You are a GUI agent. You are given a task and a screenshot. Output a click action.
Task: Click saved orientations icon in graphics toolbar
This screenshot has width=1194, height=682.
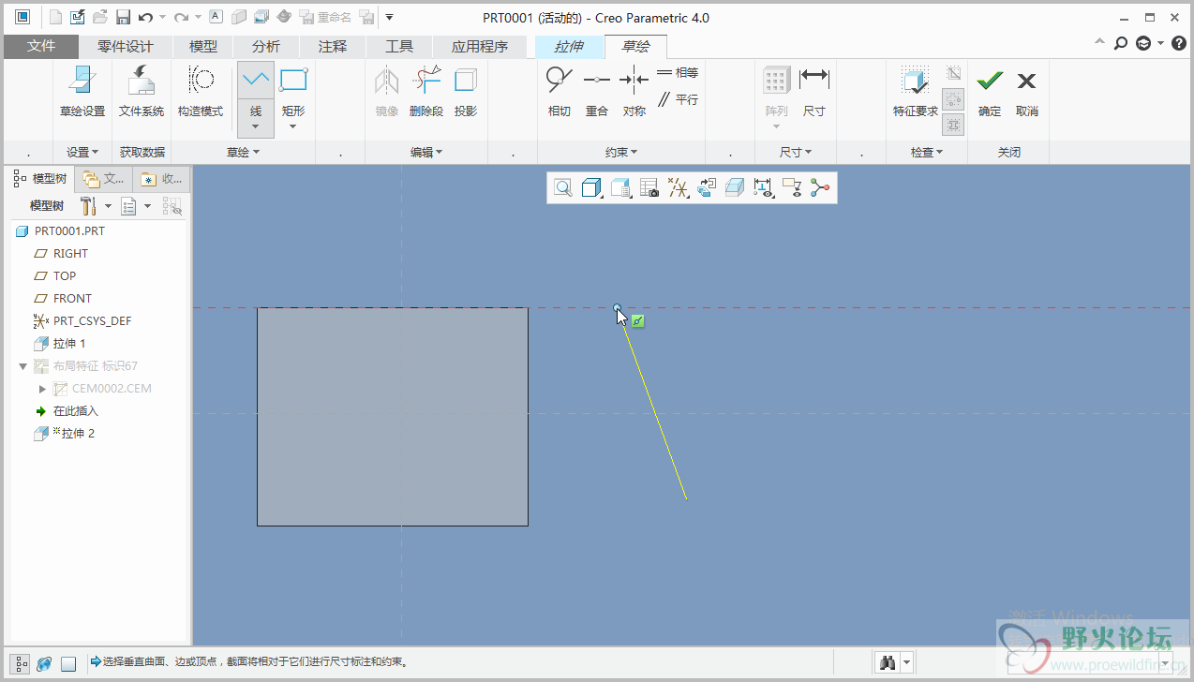[620, 188]
